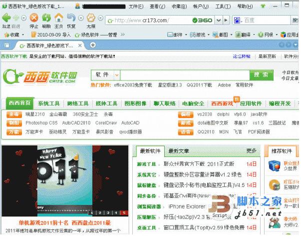Enable traceless mode via the paw icon
The height and width of the screenshot is (239, 301).
91,18
